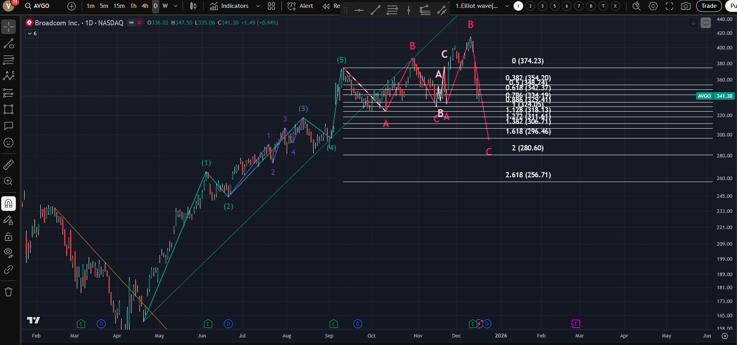Open the emoji sticker tool

8,143
